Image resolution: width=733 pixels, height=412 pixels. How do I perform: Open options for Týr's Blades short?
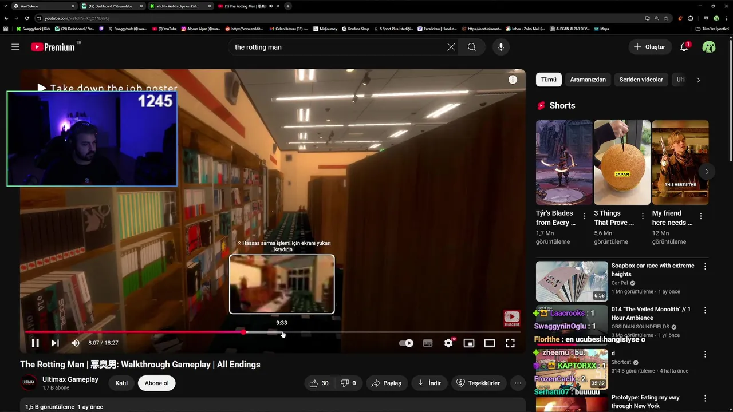pyautogui.click(x=585, y=216)
